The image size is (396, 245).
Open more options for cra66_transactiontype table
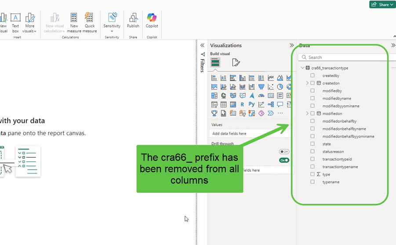tap(393, 68)
